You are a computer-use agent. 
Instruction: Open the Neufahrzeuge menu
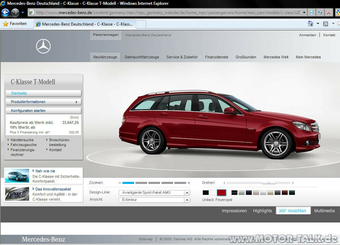coord(105,57)
